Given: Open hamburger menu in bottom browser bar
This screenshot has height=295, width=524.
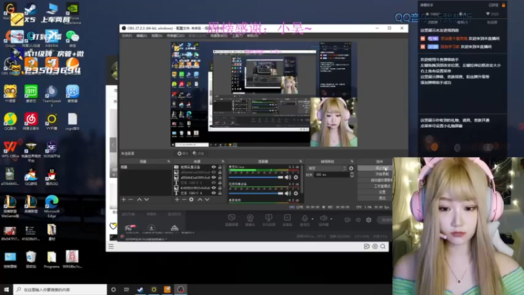Looking at the screenshot, I should coord(111,246).
